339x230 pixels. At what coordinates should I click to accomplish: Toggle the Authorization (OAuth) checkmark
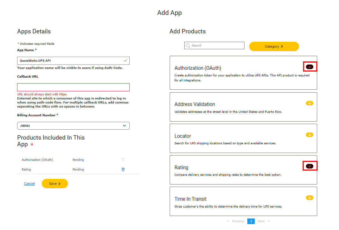click(309, 67)
